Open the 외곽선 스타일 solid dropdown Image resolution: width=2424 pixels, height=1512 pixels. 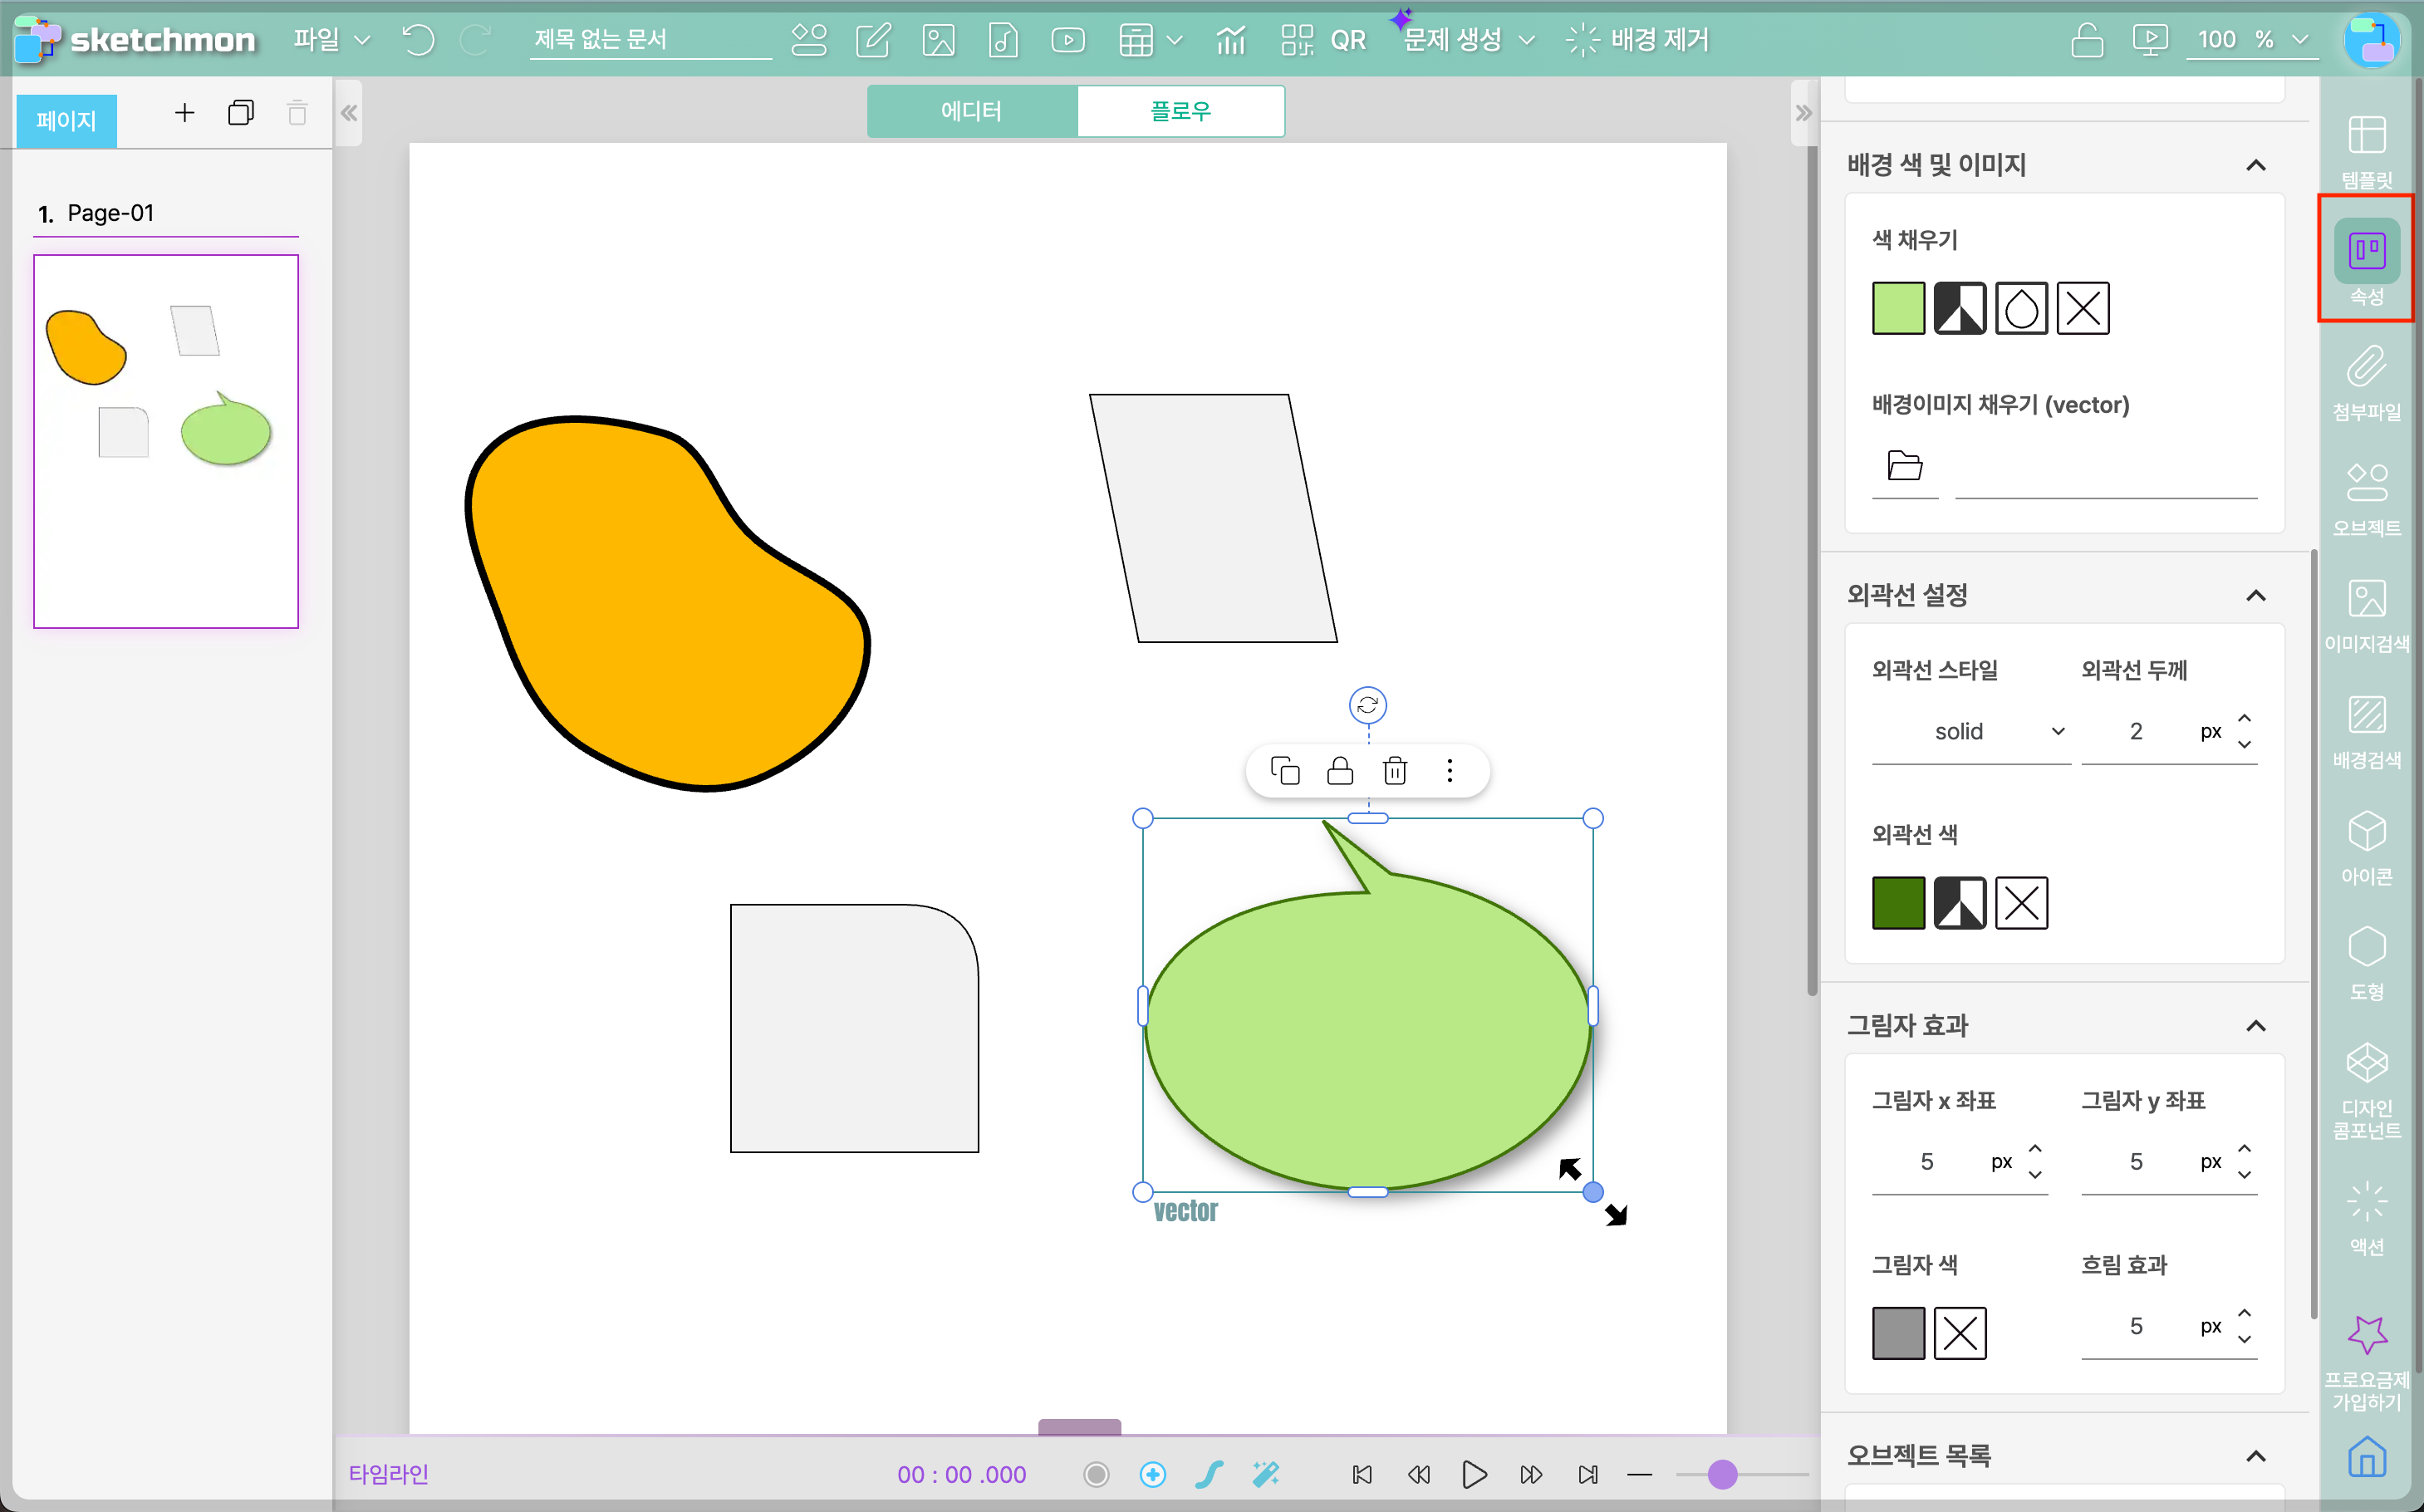coord(1968,732)
